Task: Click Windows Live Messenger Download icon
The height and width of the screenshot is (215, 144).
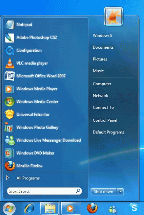Action: (9, 140)
